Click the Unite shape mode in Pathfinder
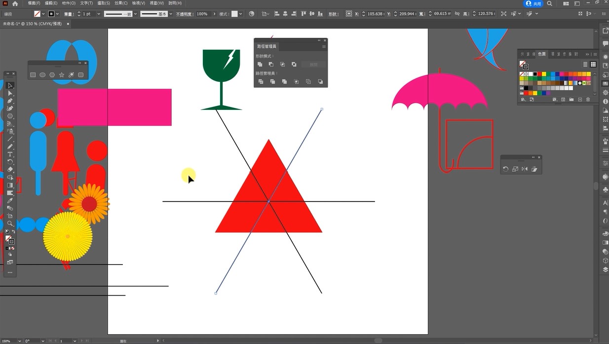This screenshot has width=609, height=344. (260, 65)
